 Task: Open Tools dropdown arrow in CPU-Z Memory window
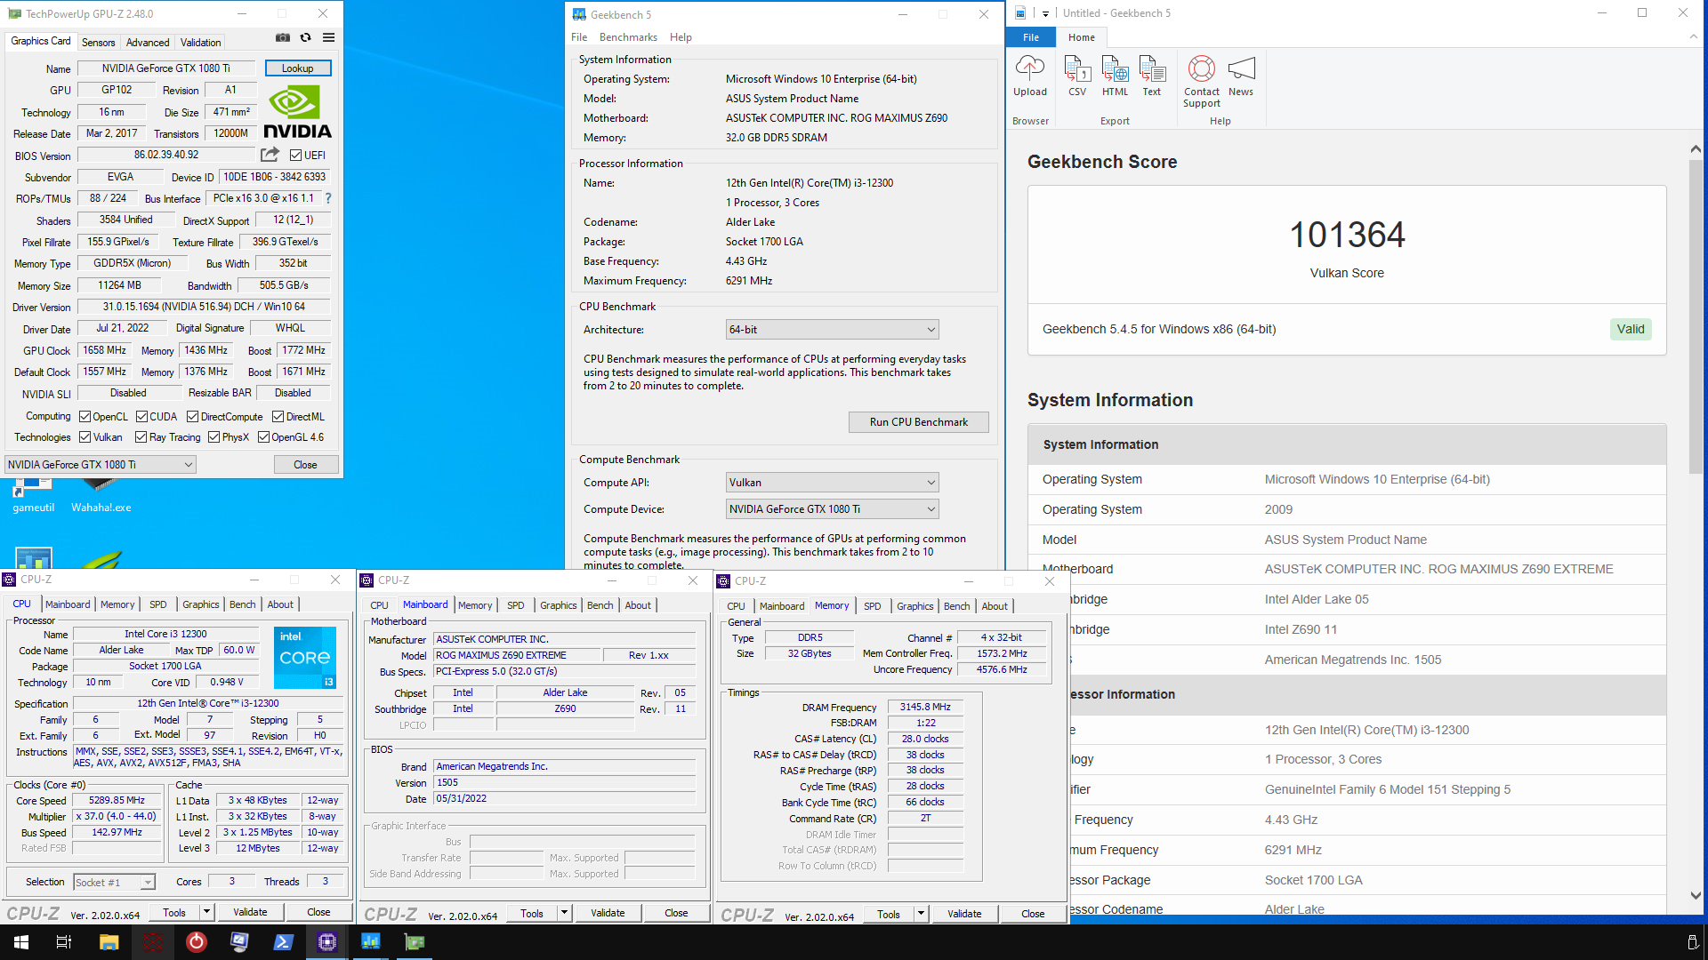click(921, 914)
